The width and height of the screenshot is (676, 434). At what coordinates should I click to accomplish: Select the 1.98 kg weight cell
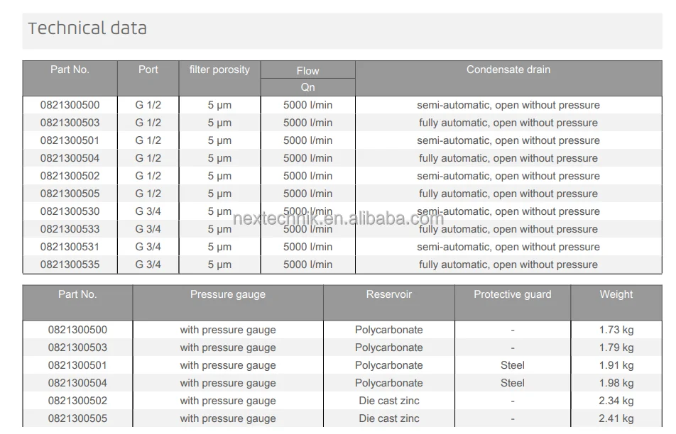616,383
